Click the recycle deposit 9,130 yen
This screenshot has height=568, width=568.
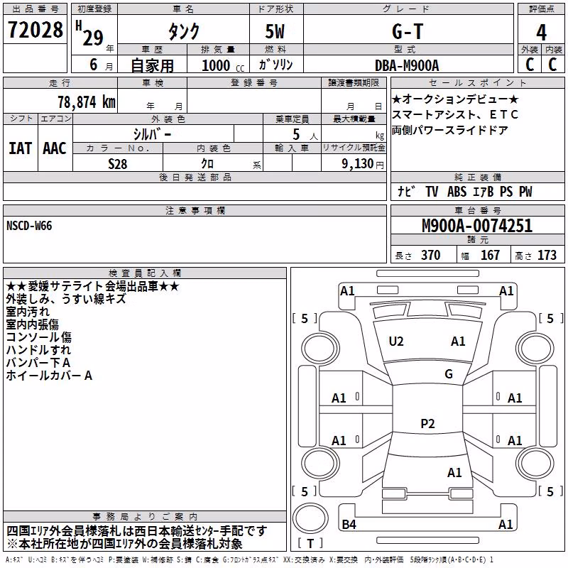[363, 164]
